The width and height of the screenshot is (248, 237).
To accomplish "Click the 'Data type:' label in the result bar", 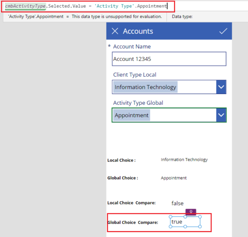I will [182, 16].
